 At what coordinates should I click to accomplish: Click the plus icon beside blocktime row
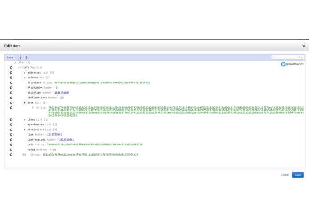point(11,93)
